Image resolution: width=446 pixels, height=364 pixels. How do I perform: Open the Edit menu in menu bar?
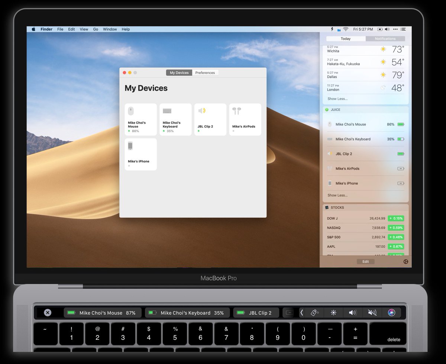pos(71,29)
